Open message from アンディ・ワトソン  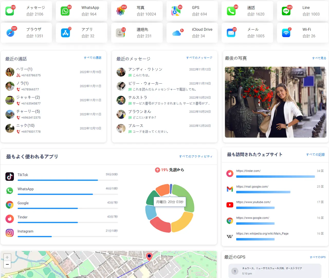[x=164, y=72]
